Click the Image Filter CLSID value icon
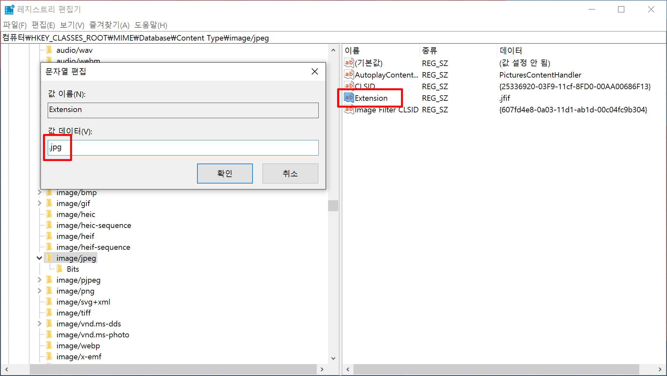The image size is (667, 376). tap(349, 110)
